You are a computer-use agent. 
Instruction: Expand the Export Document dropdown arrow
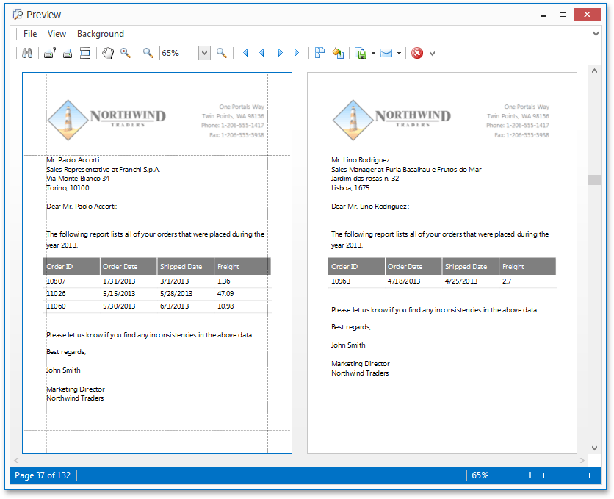point(373,53)
